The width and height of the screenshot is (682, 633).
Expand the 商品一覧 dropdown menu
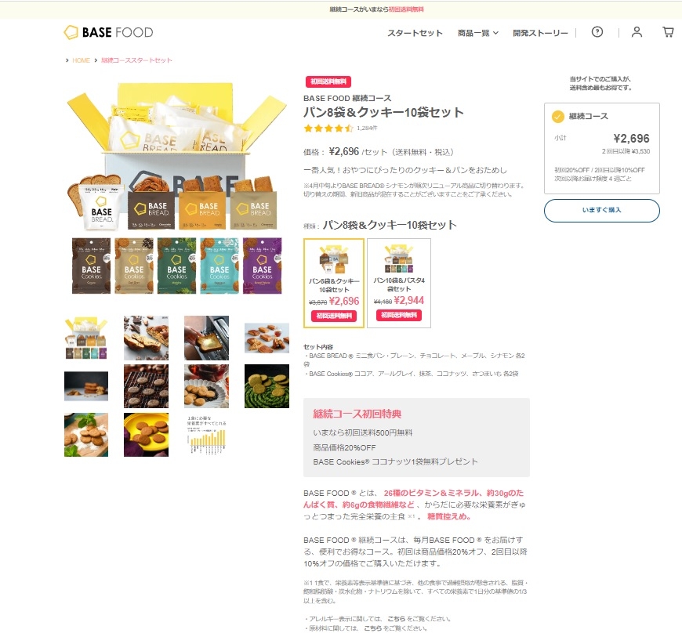click(x=478, y=33)
